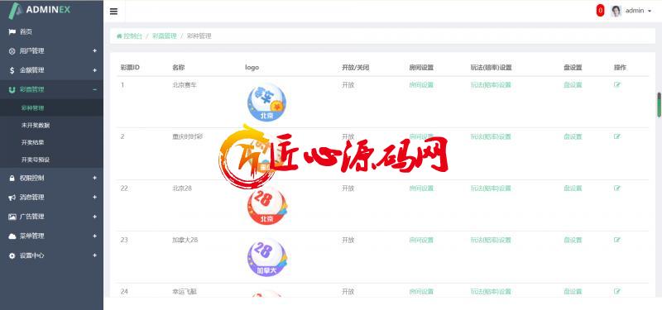Open 玩法(赔率)设置 link for 北京28
Viewport: 662px width, 310px height.
point(491,188)
